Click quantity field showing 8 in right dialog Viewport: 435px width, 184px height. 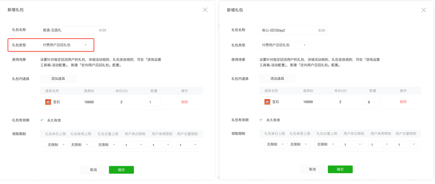click(372, 102)
